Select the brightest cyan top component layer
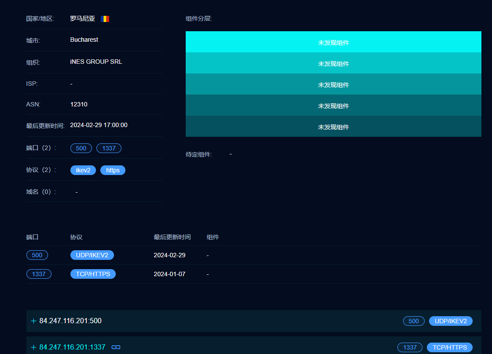Viewport: 492px width, 354px height. click(333, 42)
